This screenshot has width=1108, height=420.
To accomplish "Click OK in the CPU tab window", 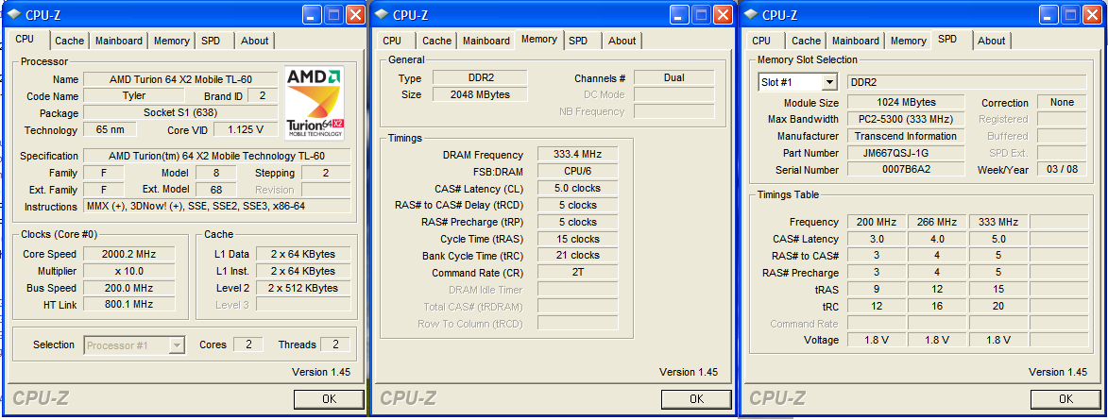I will [330, 399].
